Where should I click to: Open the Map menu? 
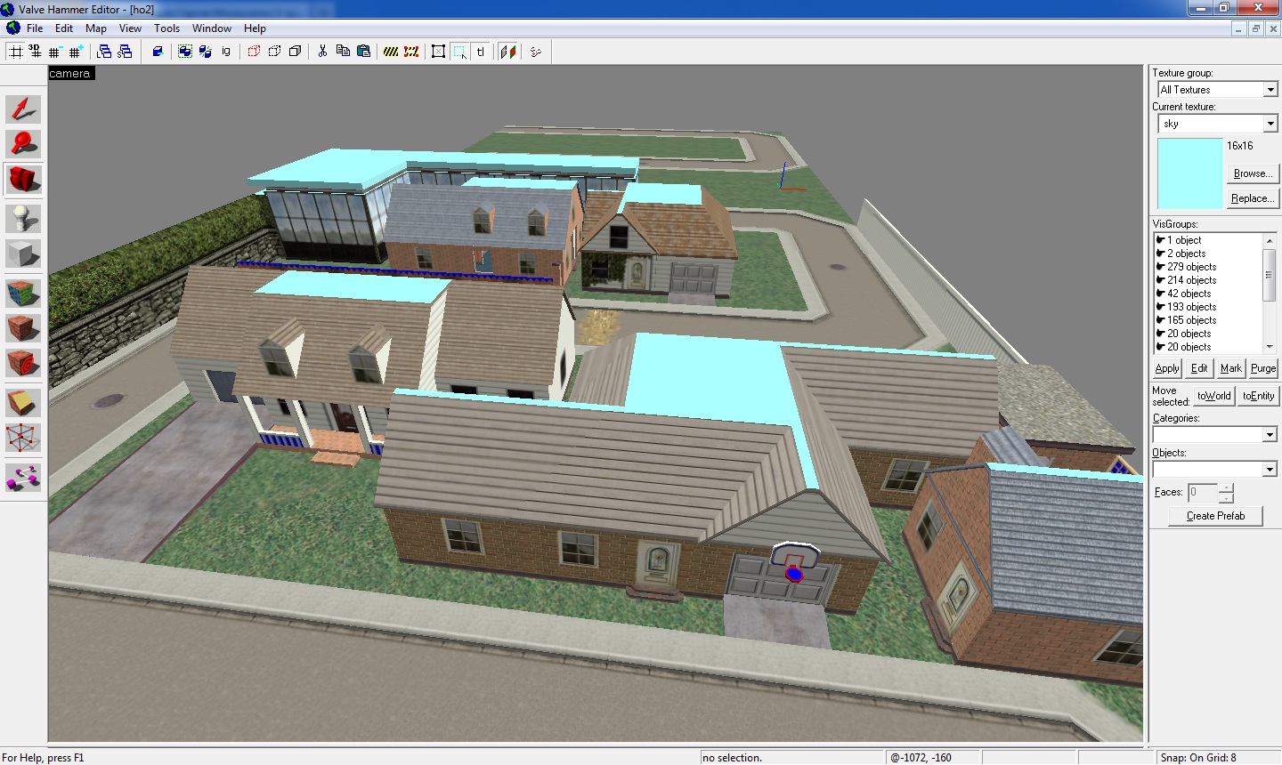tap(95, 28)
